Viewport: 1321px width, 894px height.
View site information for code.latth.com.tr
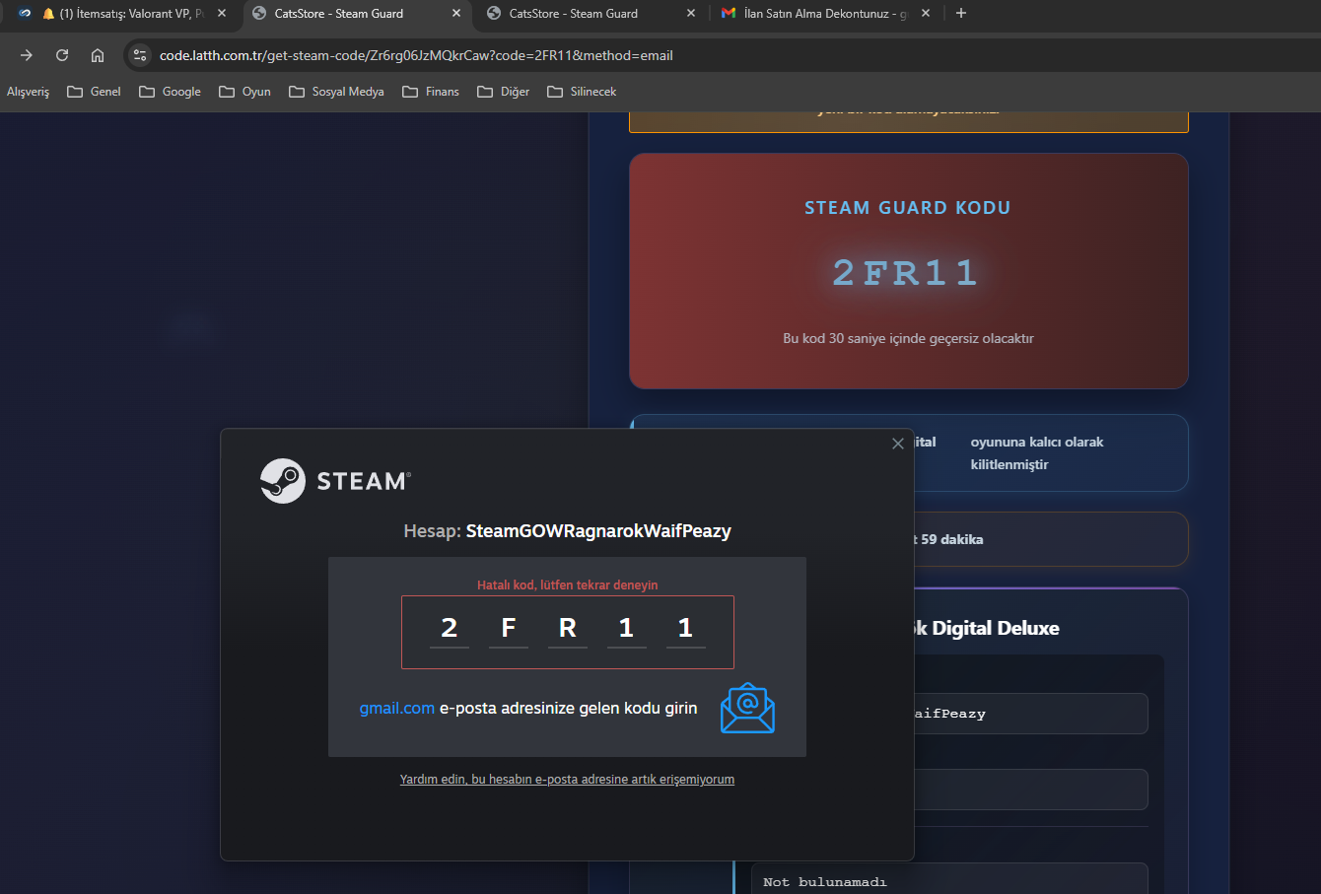coord(140,55)
